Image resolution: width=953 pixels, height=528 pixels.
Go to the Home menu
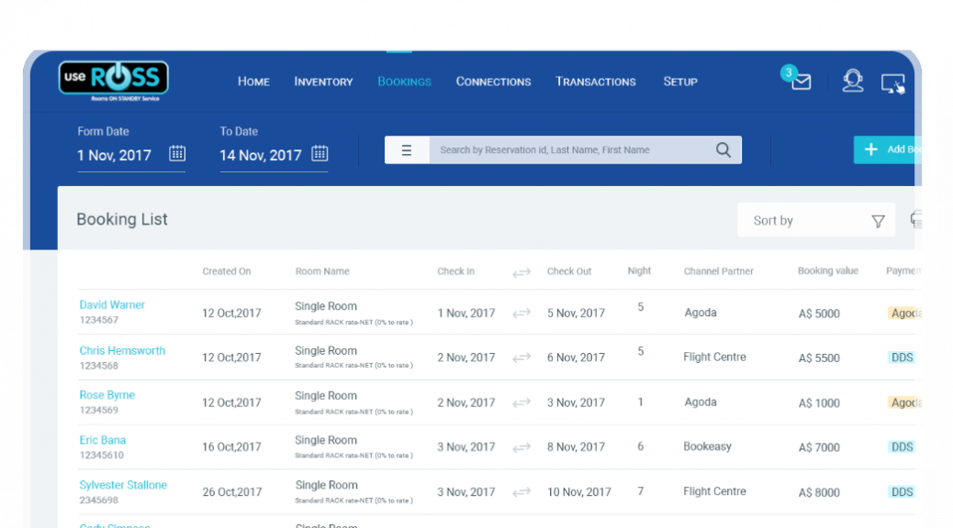pyautogui.click(x=253, y=82)
